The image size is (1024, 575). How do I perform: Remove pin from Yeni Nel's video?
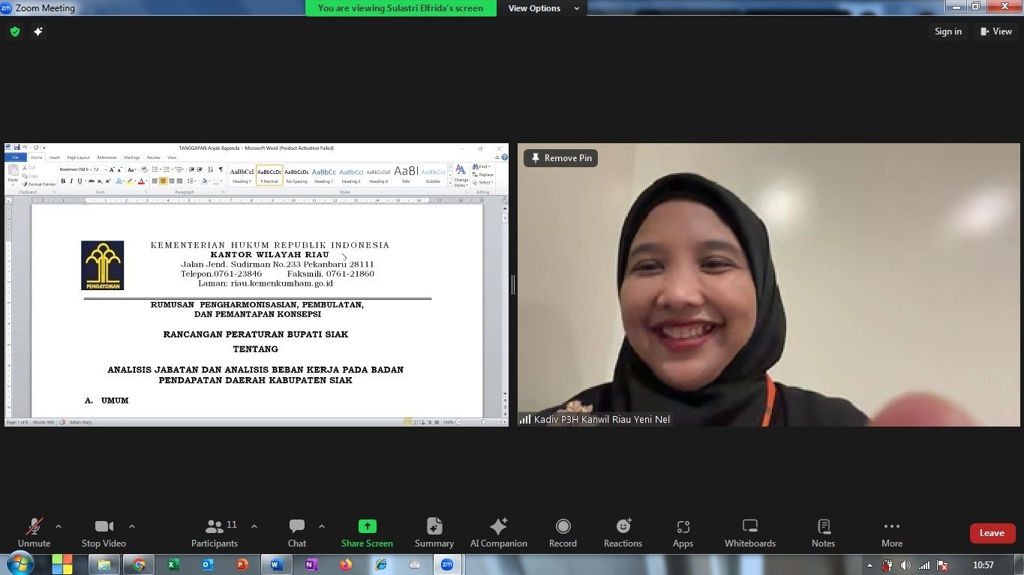click(x=560, y=158)
